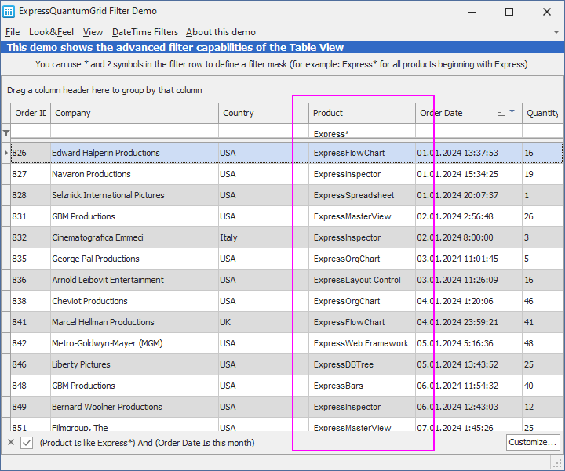Click order ID 846 cell

(x=31, y=364)
